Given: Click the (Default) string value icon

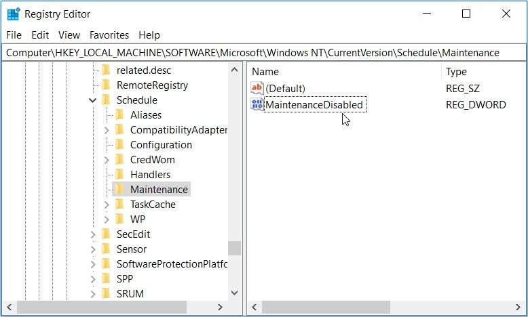Looking at the screenshot, I should click(x=257, y=88).
